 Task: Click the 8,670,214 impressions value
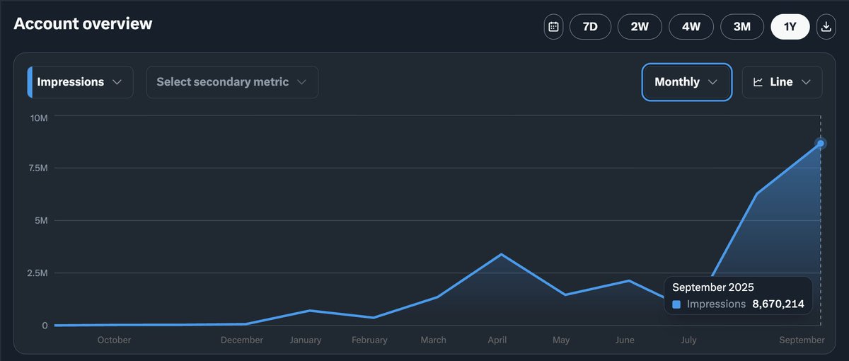778,304
